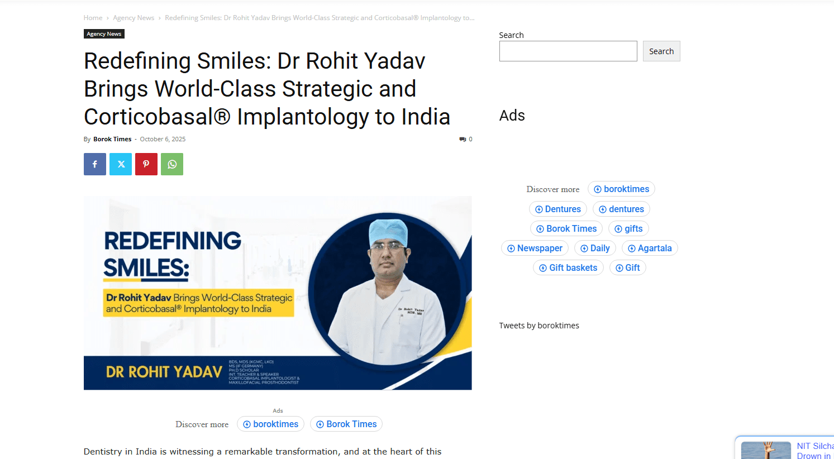Select the Dentures discover-more chip
This screenshot has height=459, width=834.
click(x=557, y=209)
